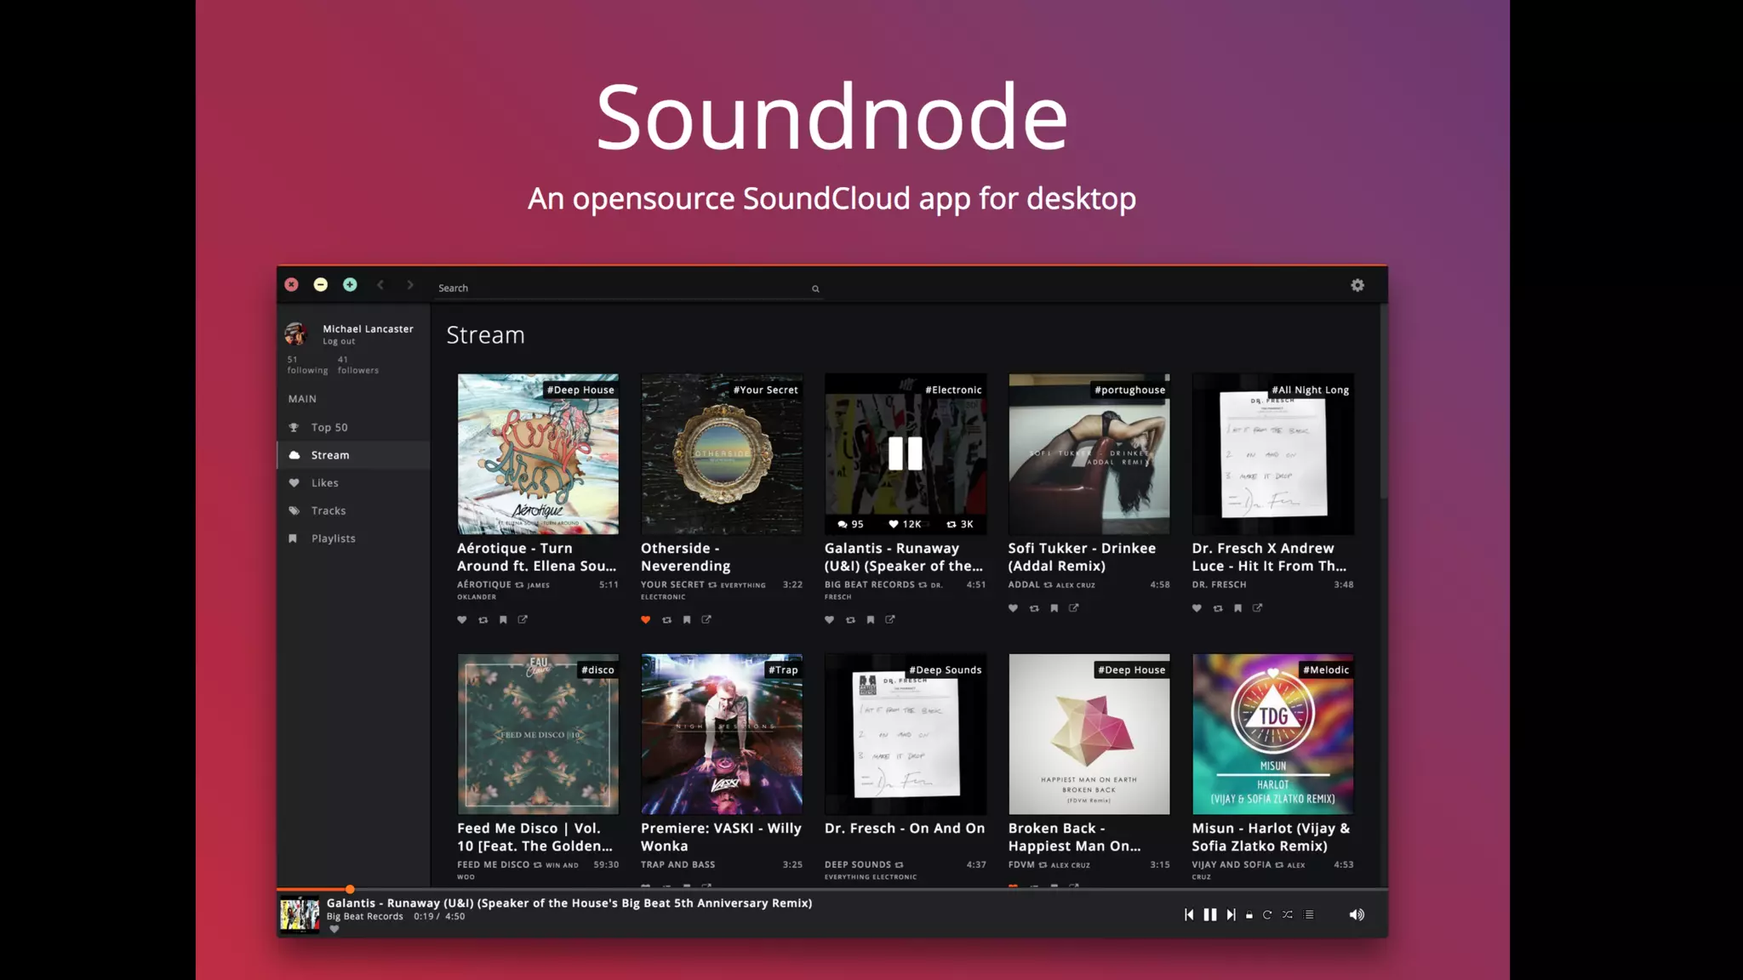Open Playlists from the sidebar
Screen dimensions: 1743x980
coord(333,538)
